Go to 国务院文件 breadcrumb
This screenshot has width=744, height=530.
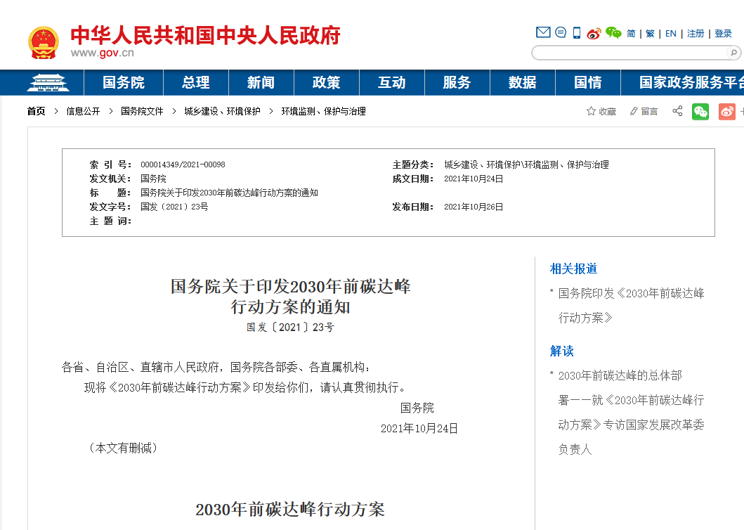pos(142,111)
